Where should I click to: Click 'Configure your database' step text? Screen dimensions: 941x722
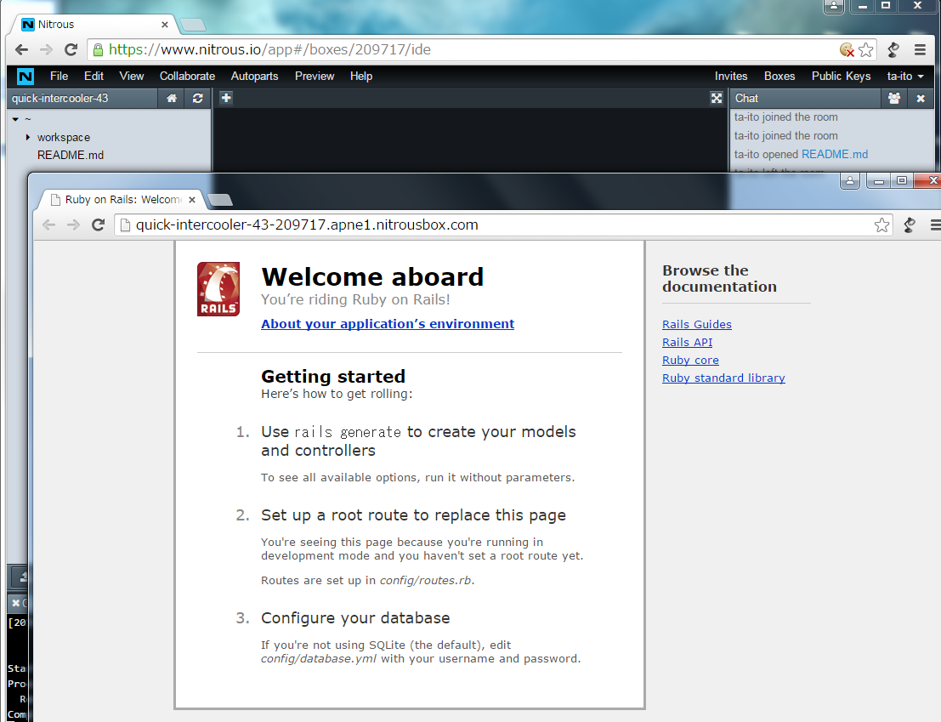[x=355, y=618]
